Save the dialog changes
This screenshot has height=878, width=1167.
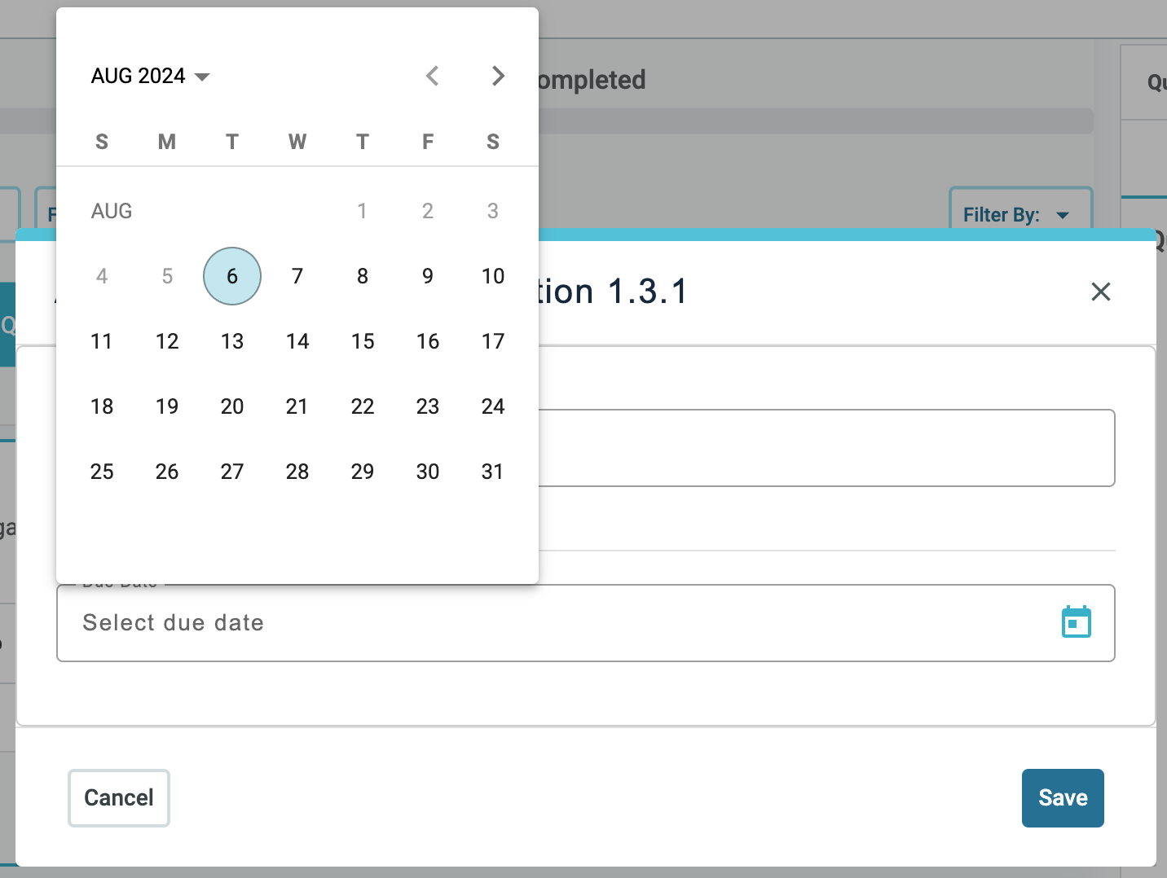tap(1063, 798)
